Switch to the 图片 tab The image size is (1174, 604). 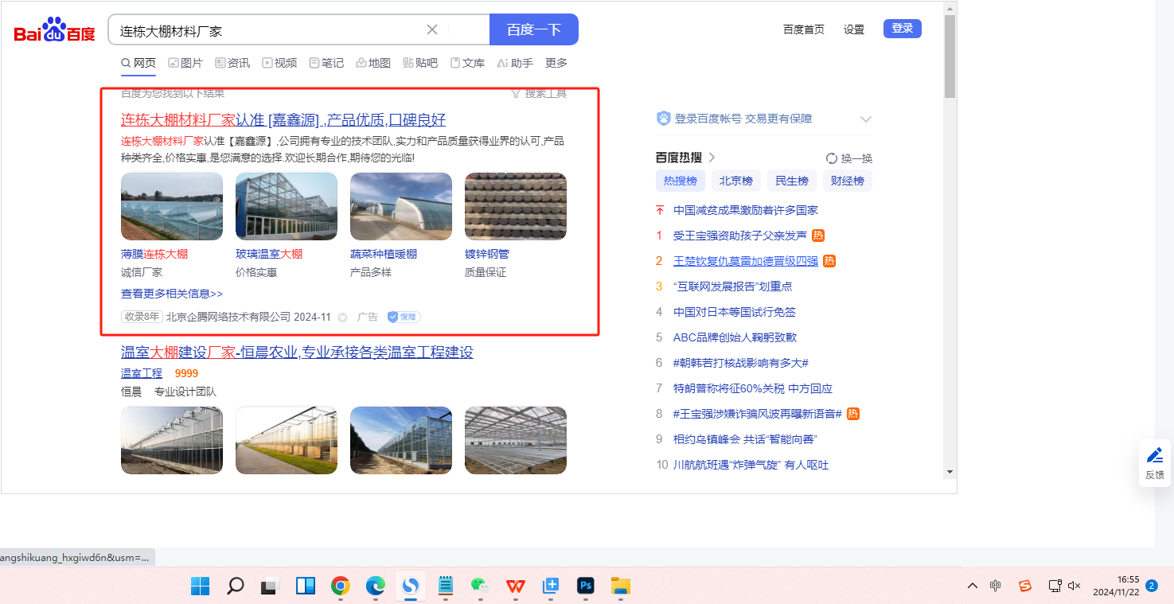tap(185, 63)
